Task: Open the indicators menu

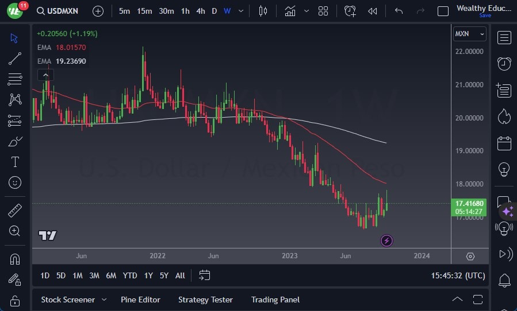Action: point(290,11)
